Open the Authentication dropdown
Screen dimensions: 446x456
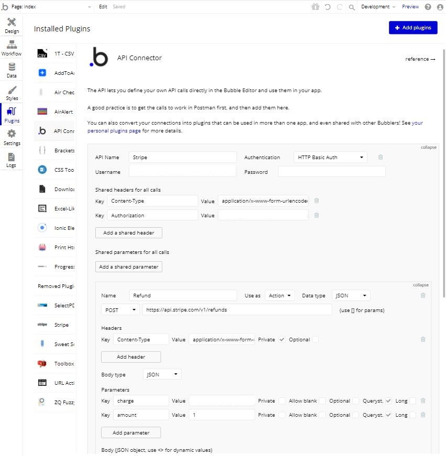point(330,158)
